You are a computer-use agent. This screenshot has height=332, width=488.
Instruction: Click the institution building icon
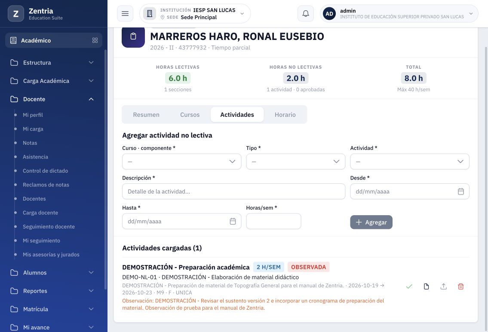(x=149, y=14)
